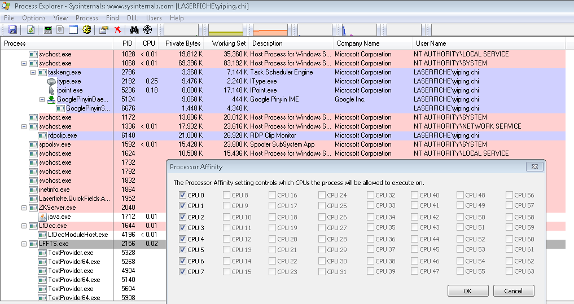The image size is (574, 304).
Task: Open the File menu
Action: (9, 18)
